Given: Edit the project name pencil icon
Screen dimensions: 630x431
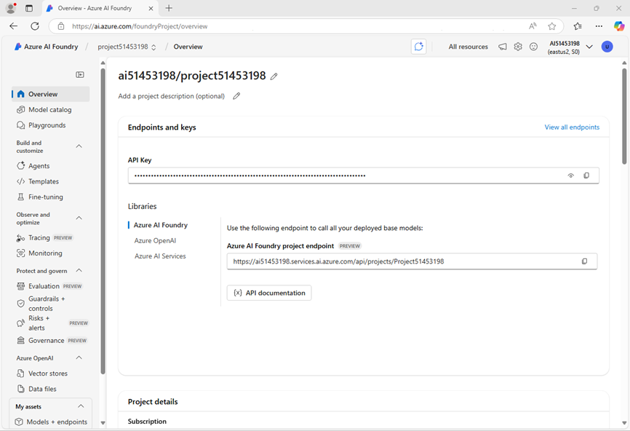Looking at the screenshot, I should coord(274,76).
